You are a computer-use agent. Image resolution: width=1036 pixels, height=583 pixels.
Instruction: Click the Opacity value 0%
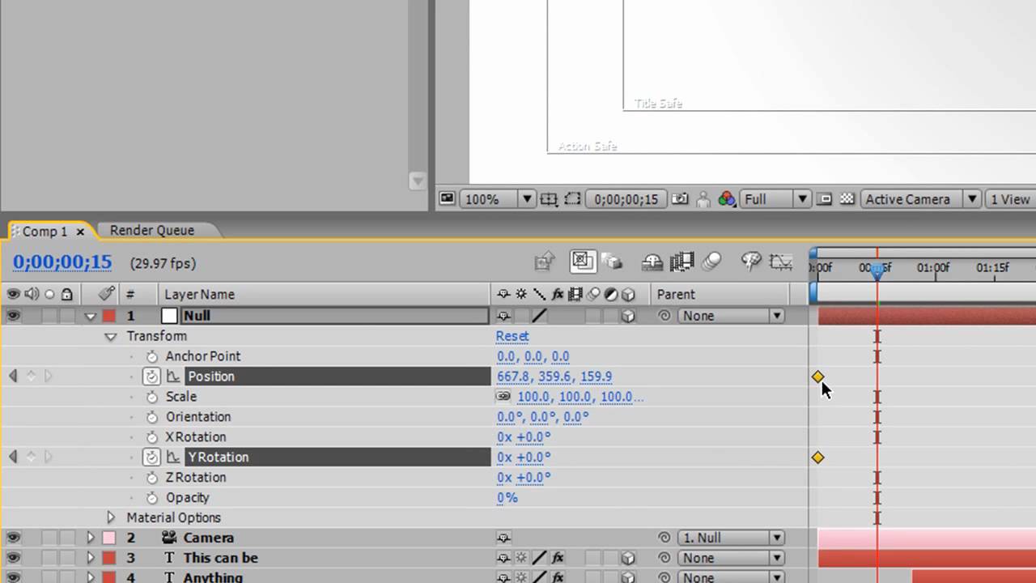point(507,498)
